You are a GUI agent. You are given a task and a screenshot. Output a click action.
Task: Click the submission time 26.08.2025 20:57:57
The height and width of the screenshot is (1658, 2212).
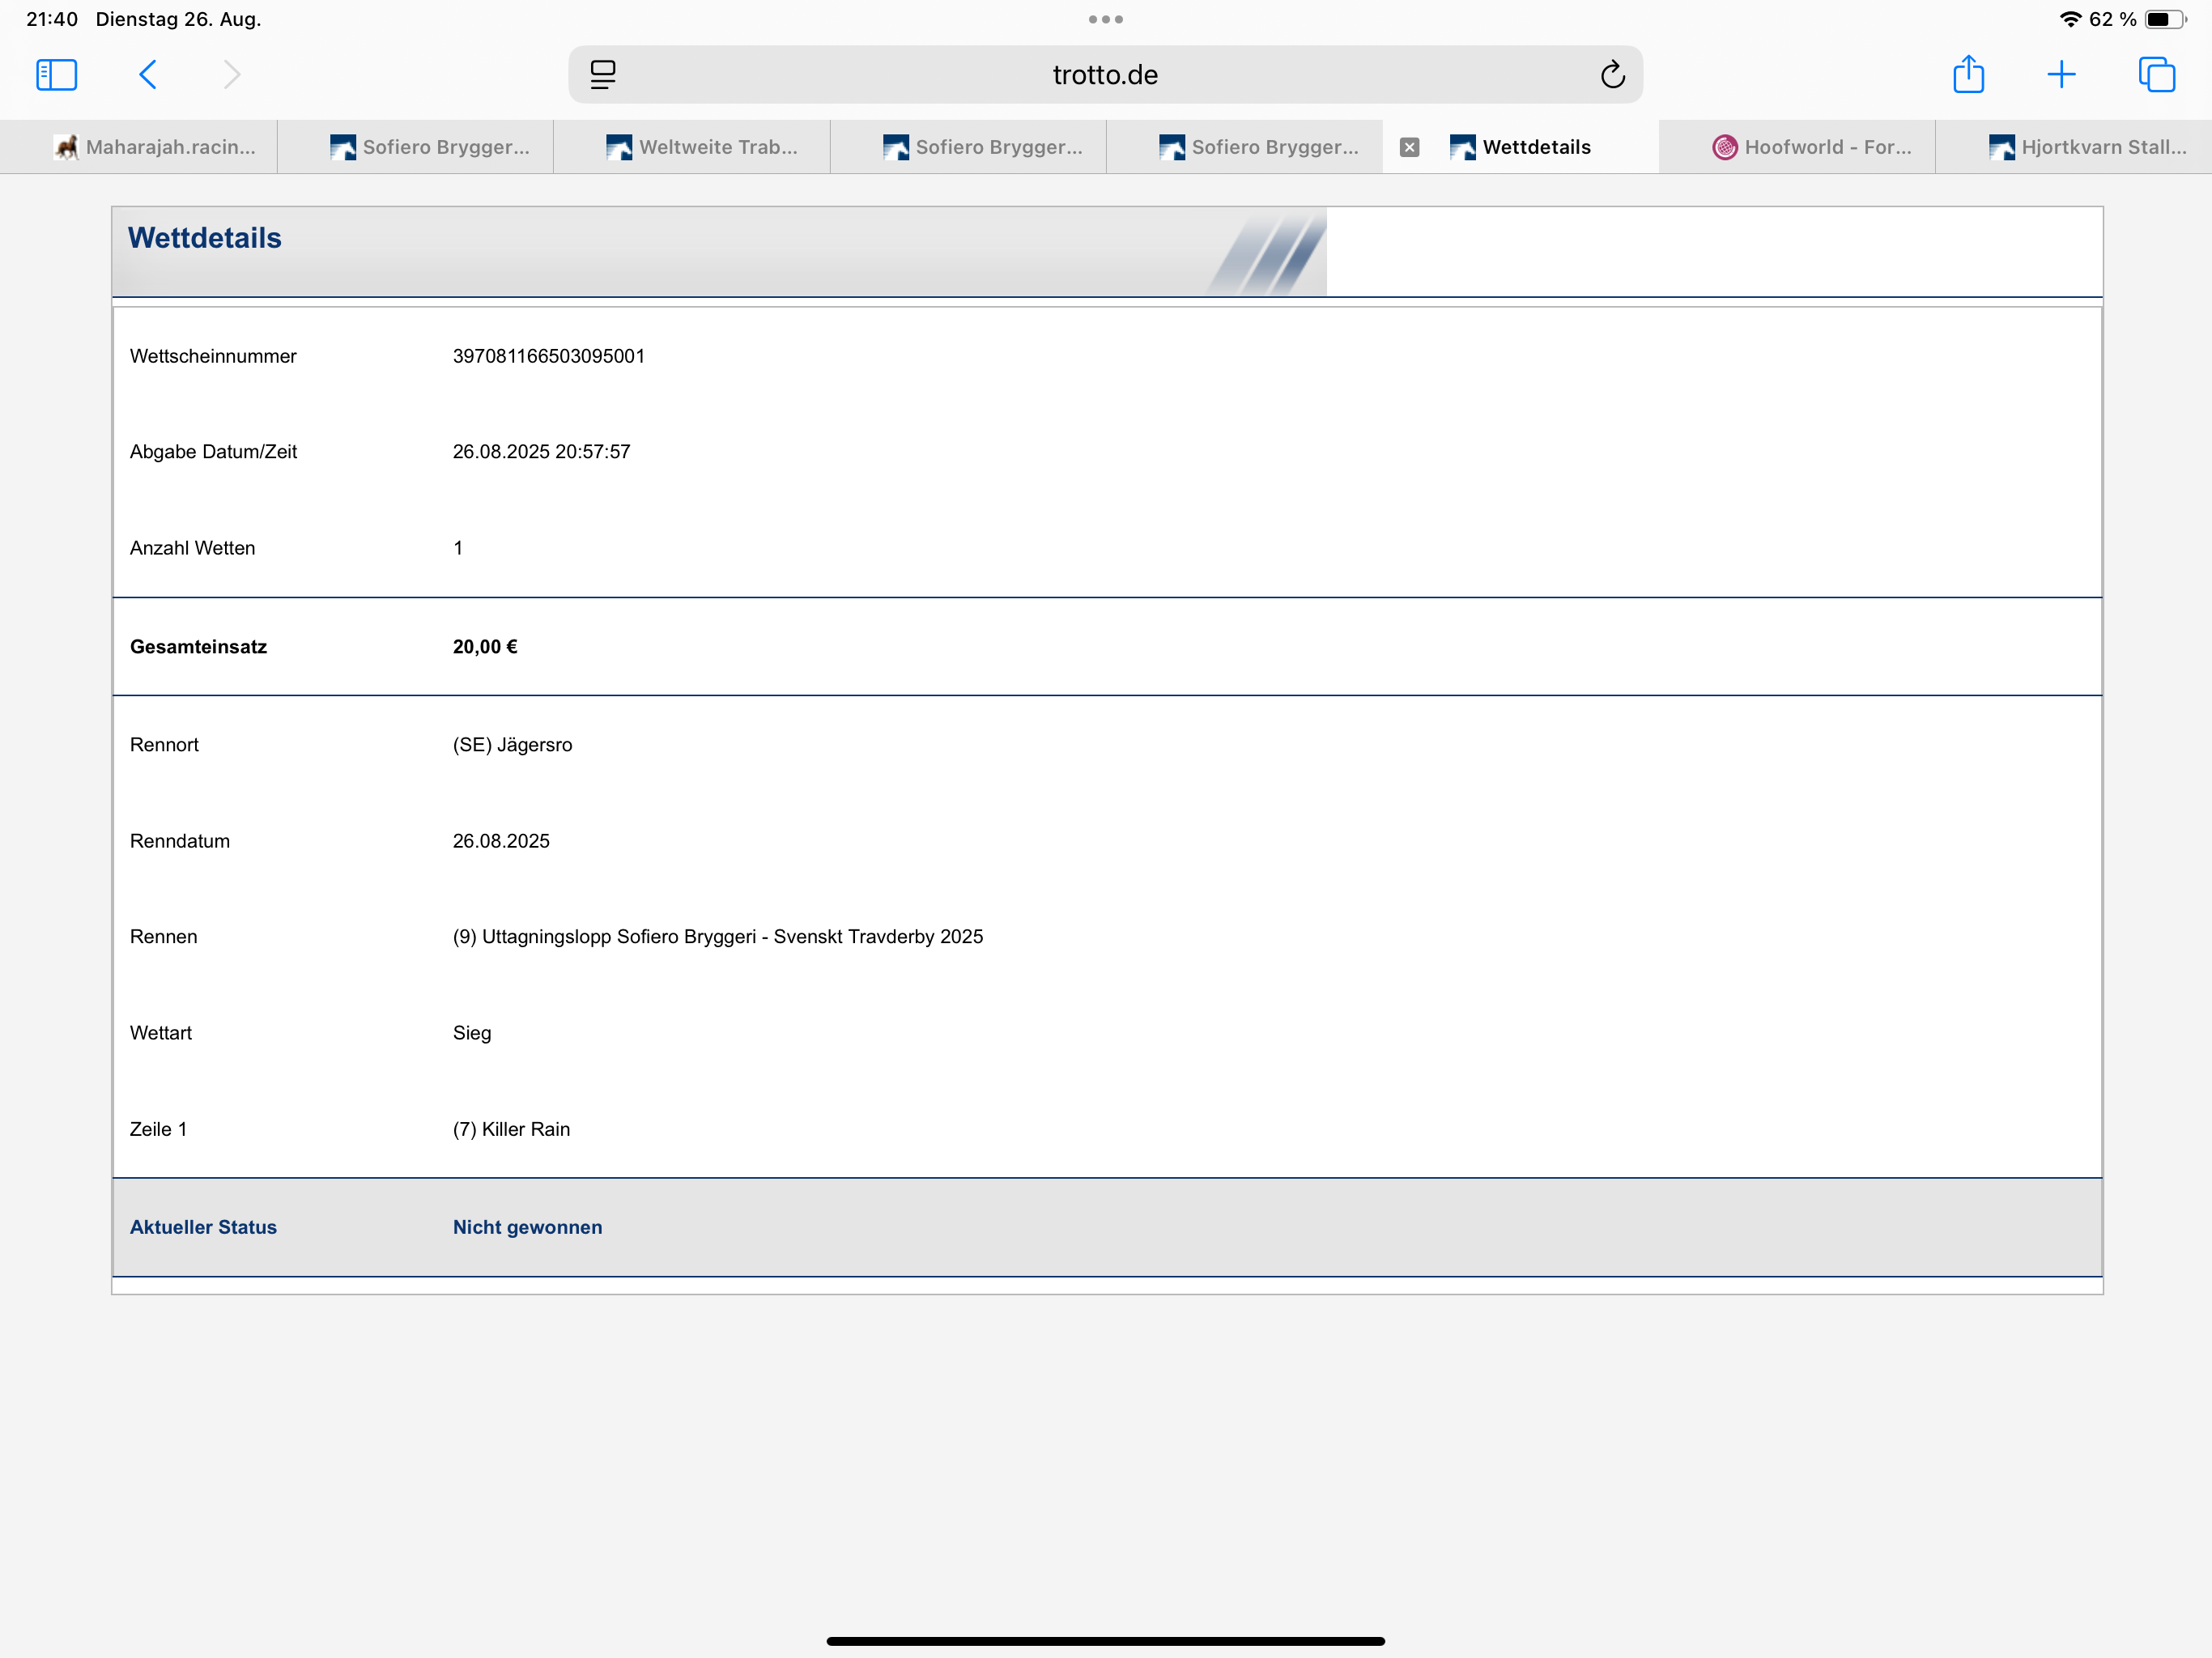[542, 452]
